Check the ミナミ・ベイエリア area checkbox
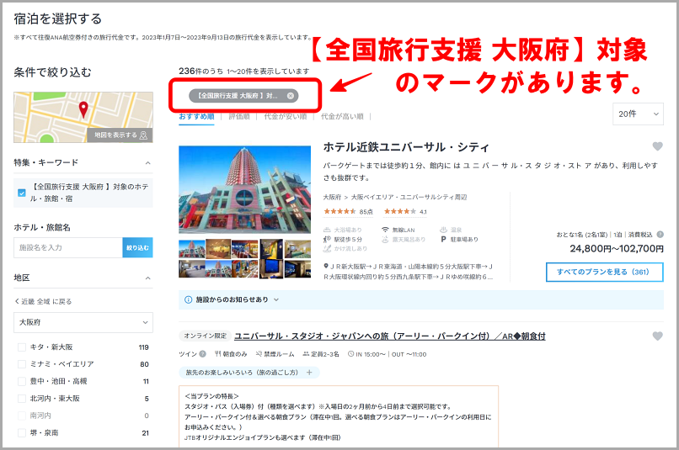This screenshot has width=679, height=450. (x=22, y=364)
